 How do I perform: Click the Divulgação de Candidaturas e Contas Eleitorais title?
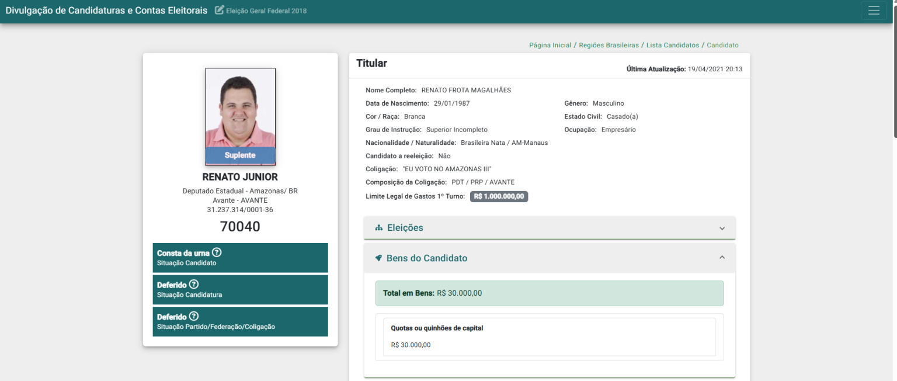coord(106,11)
